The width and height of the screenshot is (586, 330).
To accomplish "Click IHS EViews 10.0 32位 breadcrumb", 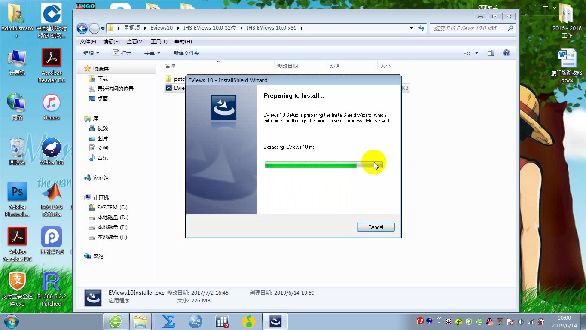I will tap(210, 28).
